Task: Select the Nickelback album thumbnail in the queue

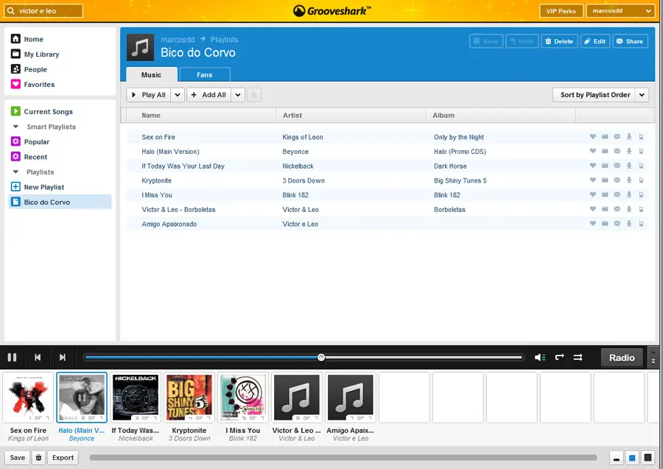Action: (136, 398)
